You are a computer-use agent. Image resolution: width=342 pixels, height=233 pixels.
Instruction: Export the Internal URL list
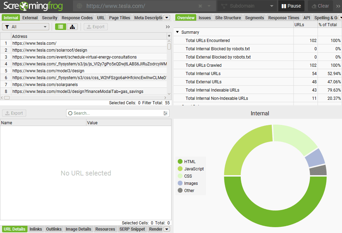tap(95, 27)
